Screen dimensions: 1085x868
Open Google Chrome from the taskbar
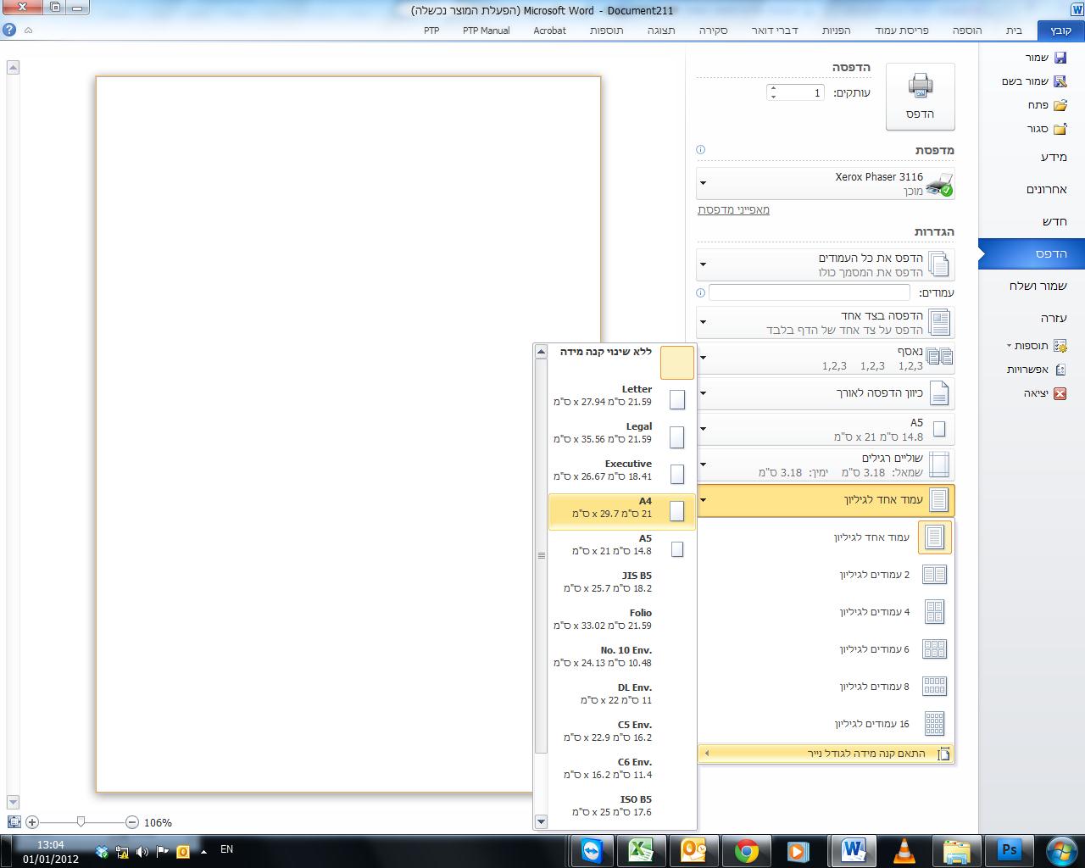[747, 850]
